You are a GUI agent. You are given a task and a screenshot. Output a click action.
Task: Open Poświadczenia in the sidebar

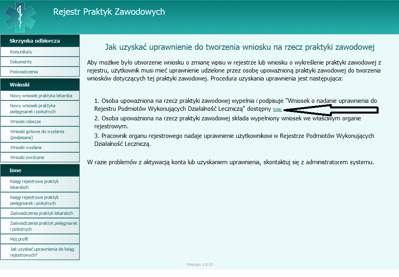tap(40, 72)
